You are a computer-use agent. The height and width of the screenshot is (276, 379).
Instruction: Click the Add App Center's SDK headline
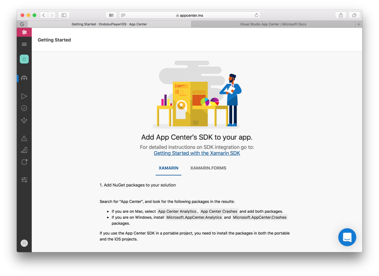click(x=197, y=137)
